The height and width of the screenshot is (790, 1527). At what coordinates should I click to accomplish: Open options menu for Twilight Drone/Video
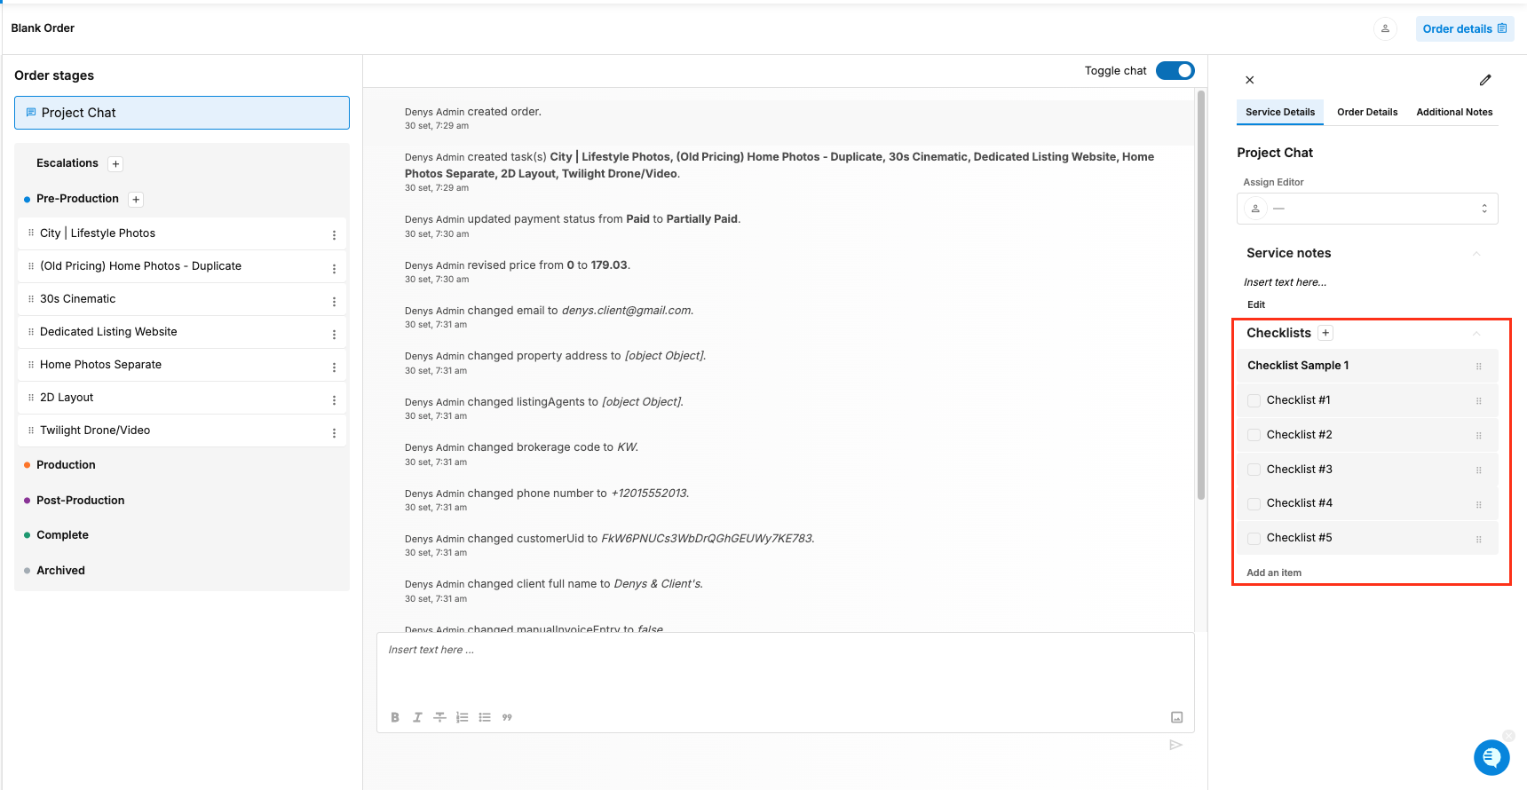click(x=334, y=432)
